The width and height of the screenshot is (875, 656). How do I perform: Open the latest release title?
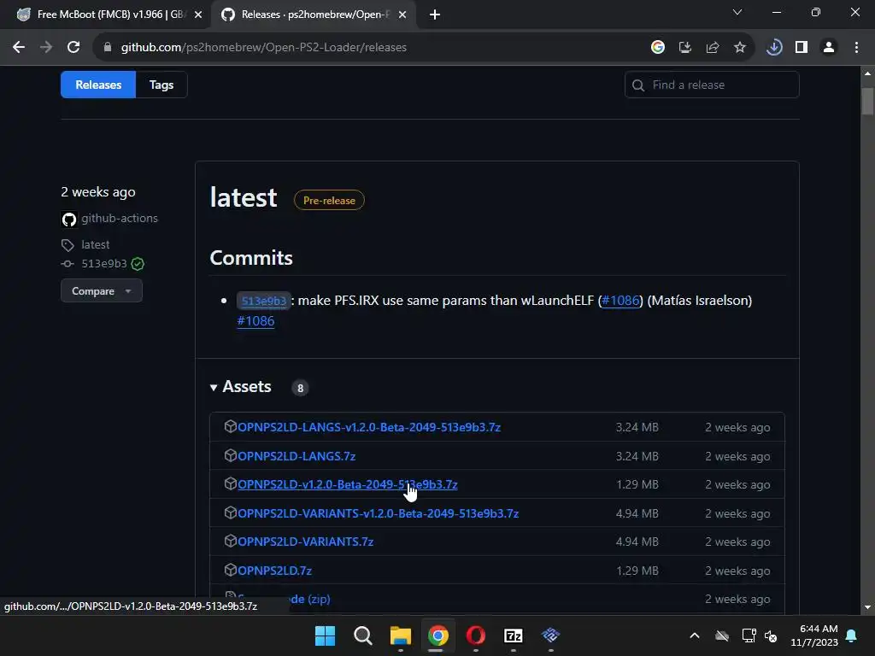244,197
